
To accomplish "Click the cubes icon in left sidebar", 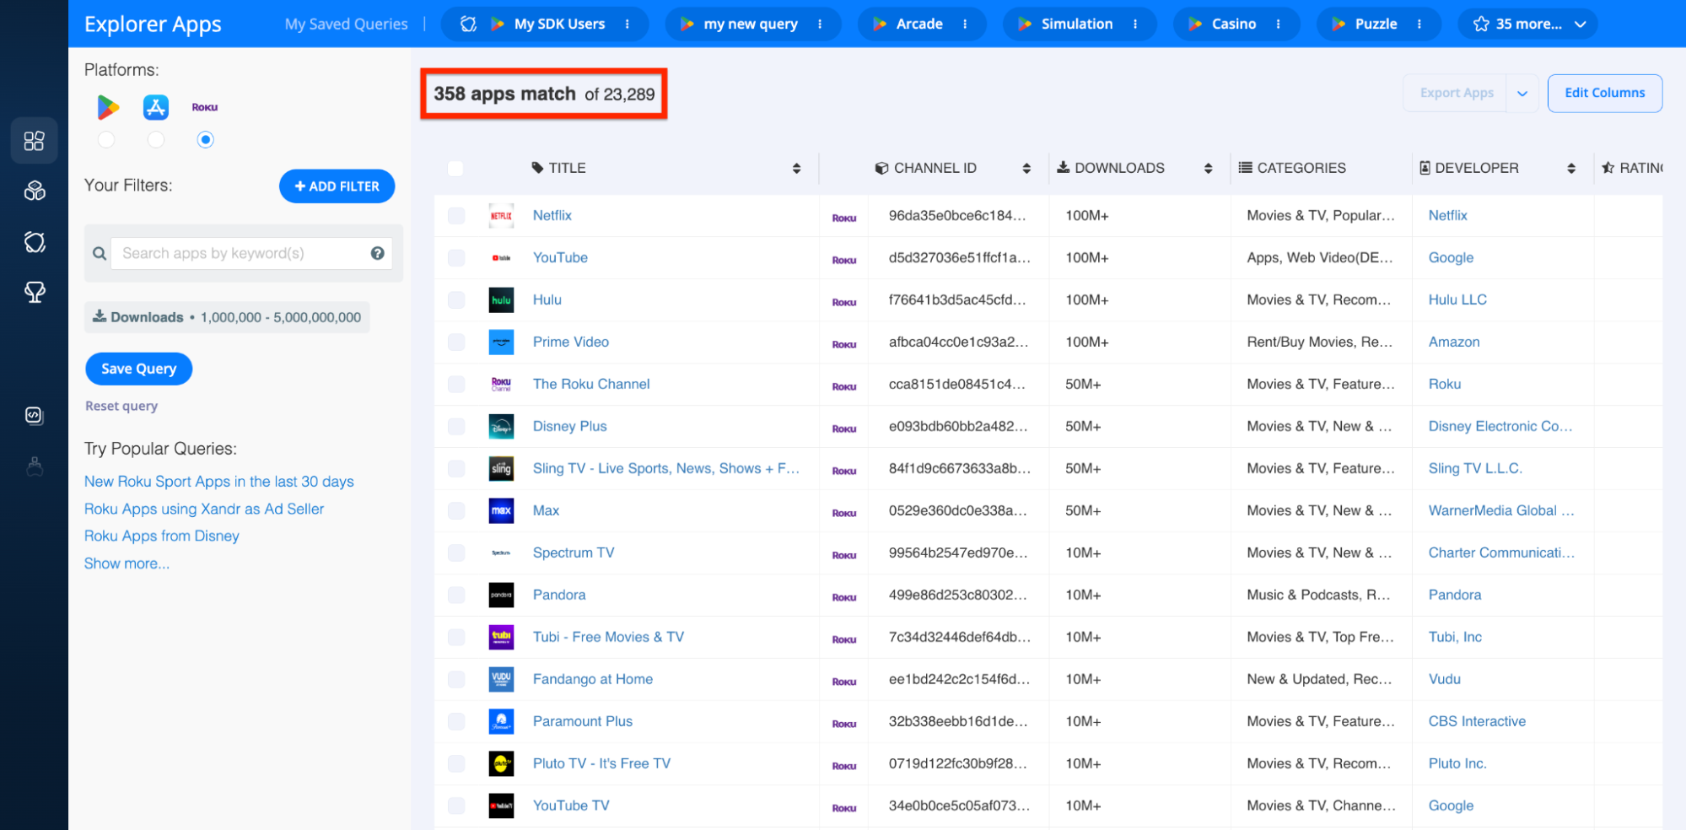I will click(35, 191).
